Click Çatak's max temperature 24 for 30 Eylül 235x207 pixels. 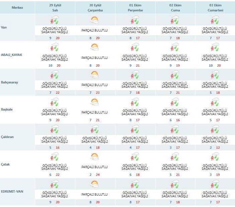click(98, 175)
